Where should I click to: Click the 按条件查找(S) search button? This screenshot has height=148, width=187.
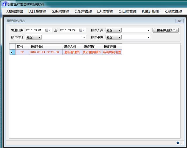[x=165, y=30]
